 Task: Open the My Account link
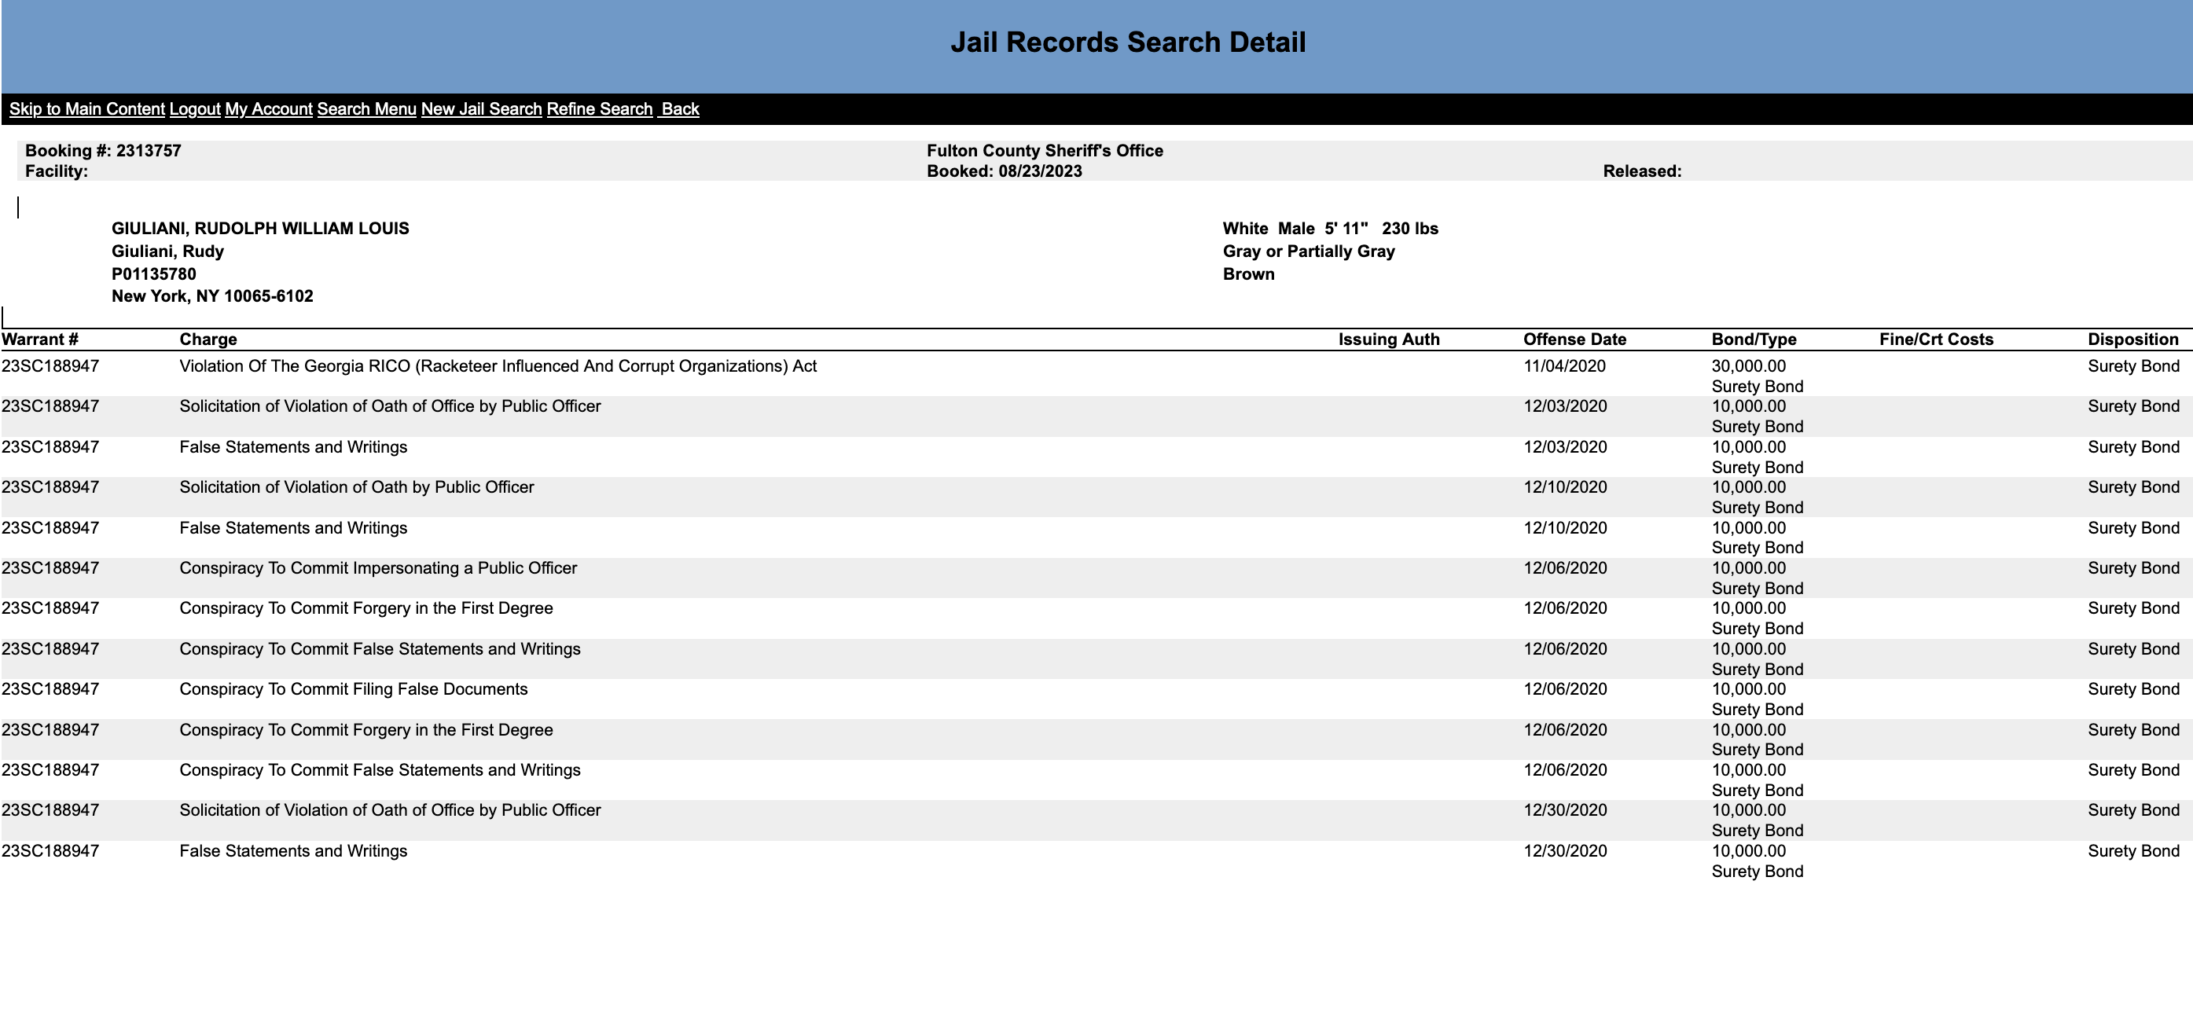click(269, 109)
